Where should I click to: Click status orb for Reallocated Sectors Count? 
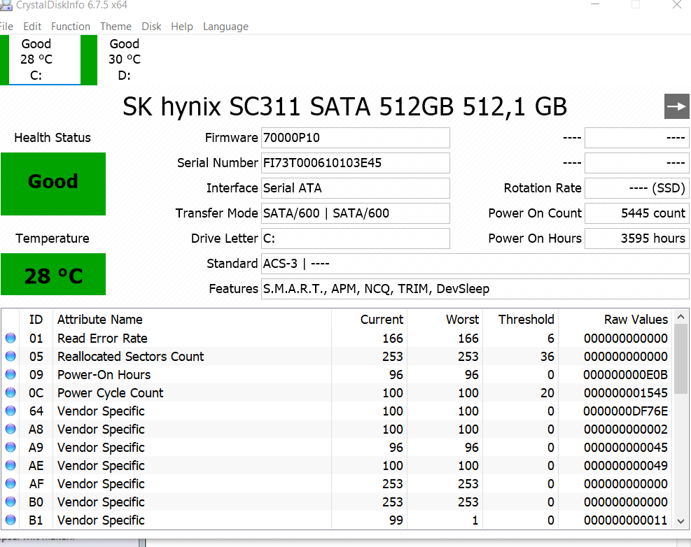point(11,356)
